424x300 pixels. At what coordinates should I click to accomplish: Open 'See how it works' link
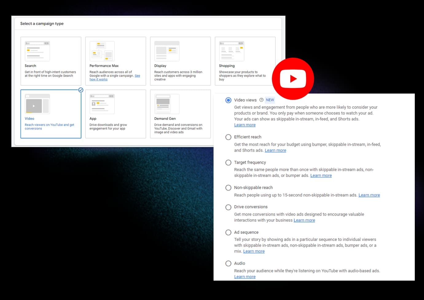(98, 79)
